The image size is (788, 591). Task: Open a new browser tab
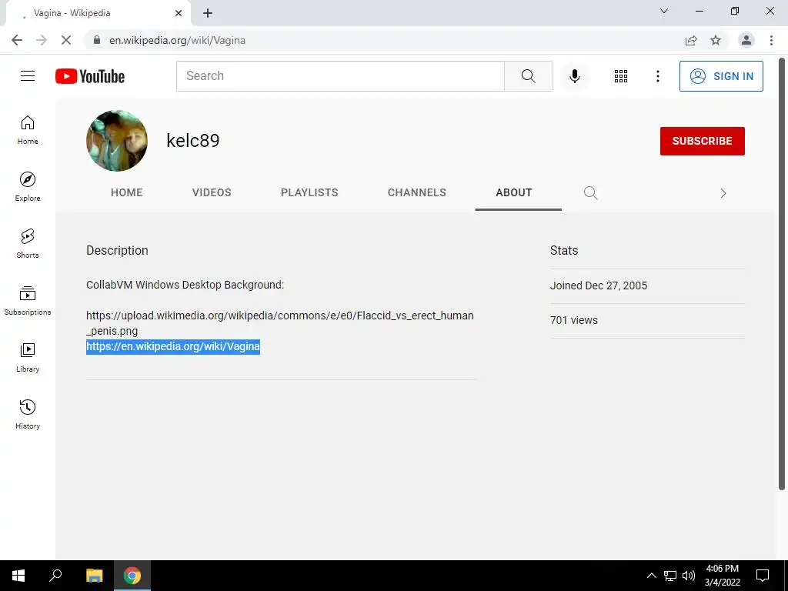tap(208, 13)
